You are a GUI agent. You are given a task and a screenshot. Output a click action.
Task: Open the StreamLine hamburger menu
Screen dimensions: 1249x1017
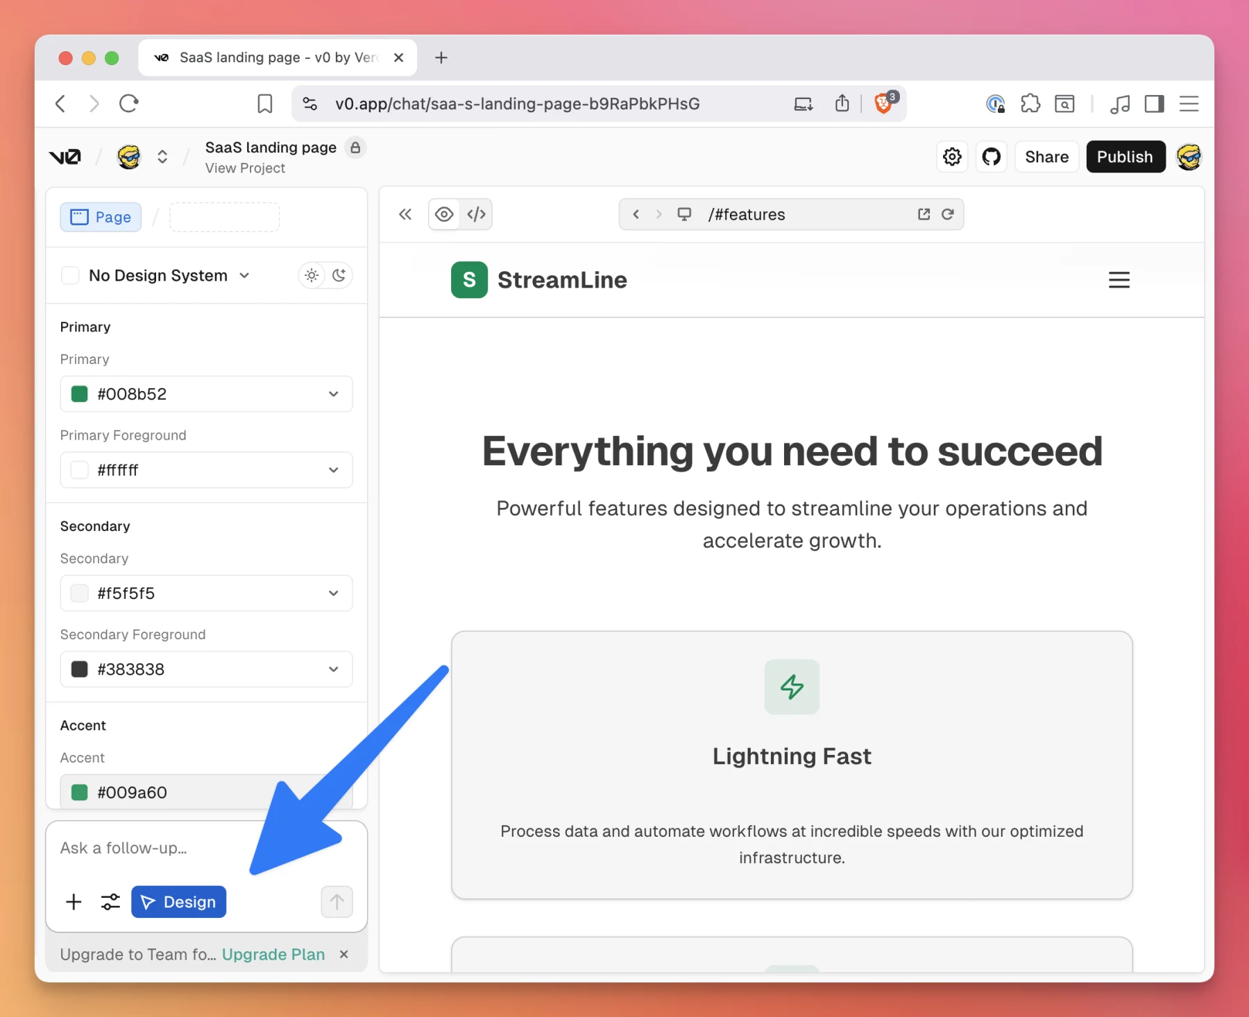(x=1119, y=280)
